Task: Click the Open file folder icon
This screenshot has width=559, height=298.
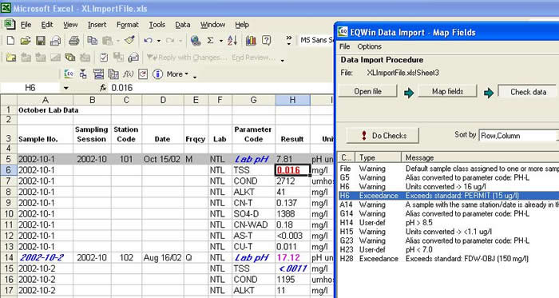Action: tap(26, 41)
